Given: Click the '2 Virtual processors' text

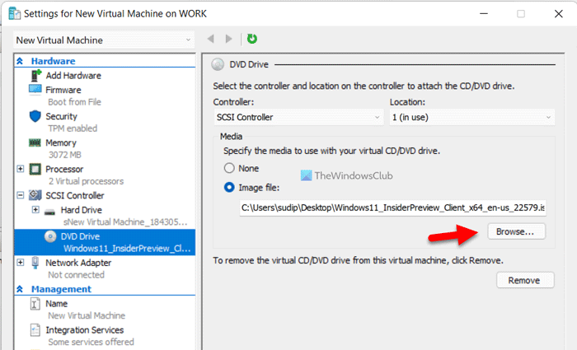Looking at the screenshot, I should 86,181.
